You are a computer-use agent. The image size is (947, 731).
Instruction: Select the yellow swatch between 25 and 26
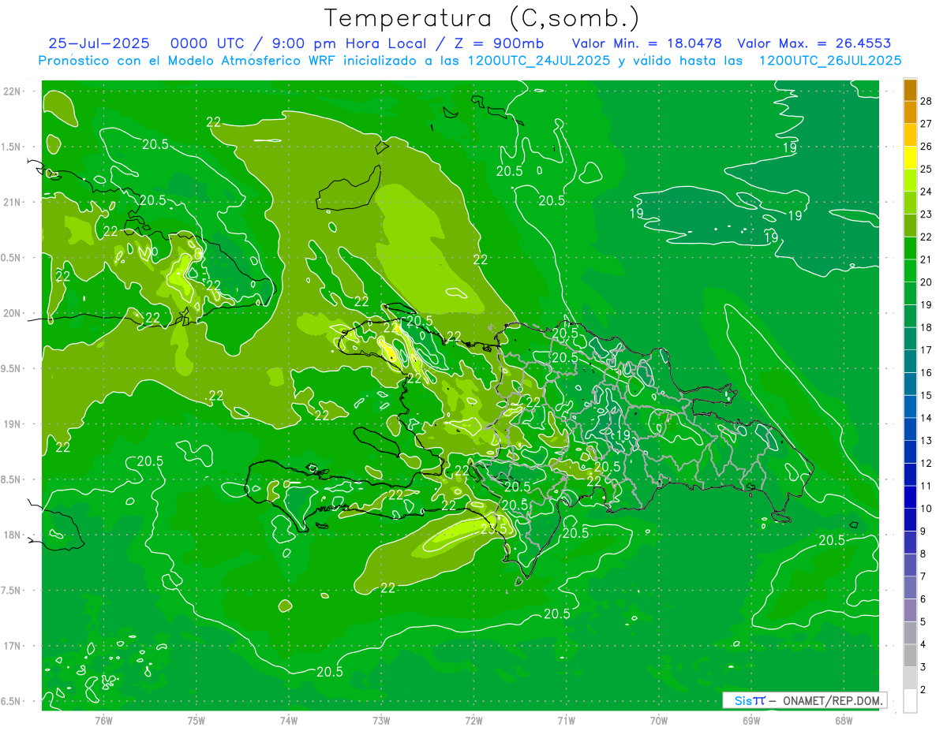coord(910,158)
